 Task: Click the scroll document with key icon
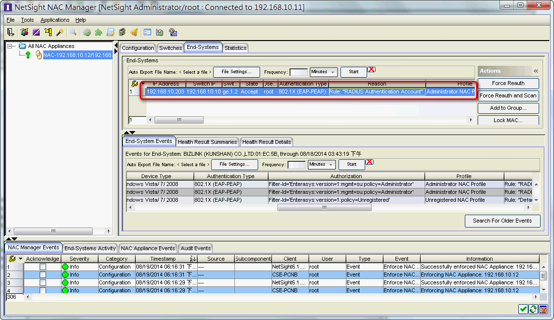(x=111, y=33)
